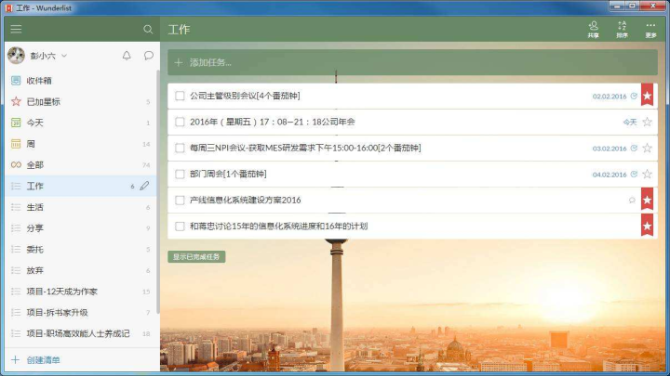Check off the 和蒋忠讨论15年 task
This screenshot has height=376, width=670.
pyautogui.click(x=180, y=226)
